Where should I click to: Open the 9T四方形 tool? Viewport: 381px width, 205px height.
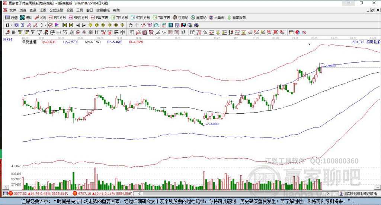tap(140, 18)
